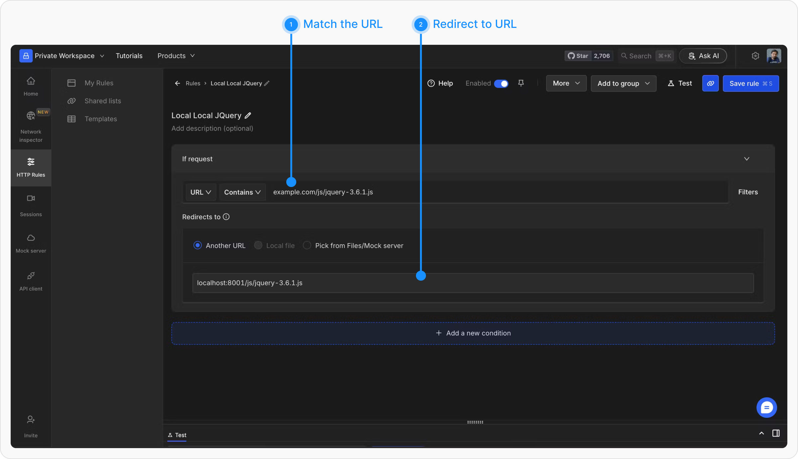This screenshot has width=798, height=459.
Task: Open the API client section
Action: [31, 276]
